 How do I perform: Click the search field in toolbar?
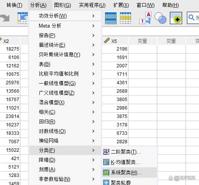[x=193, y=18]
